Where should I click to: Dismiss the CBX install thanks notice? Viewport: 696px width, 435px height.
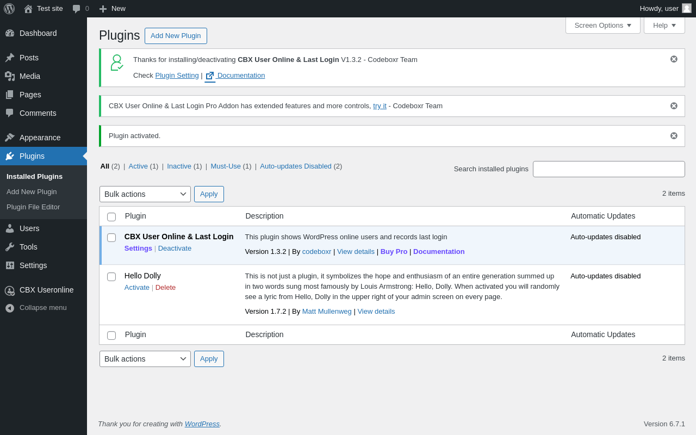pyautogui.click(x=674, y=59)
